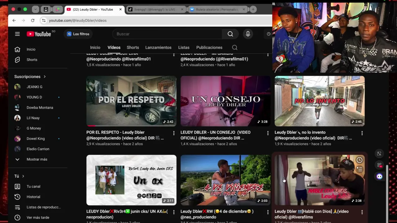Click the search magnifier button
The width and height of the screenshot is (397, 223).
click(x=230, y=34)
